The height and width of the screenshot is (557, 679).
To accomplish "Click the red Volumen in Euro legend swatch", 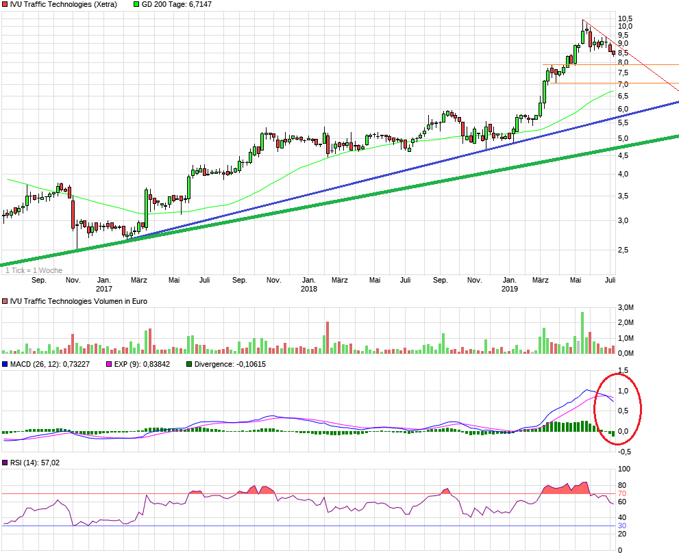I will (x=5, y=301).
